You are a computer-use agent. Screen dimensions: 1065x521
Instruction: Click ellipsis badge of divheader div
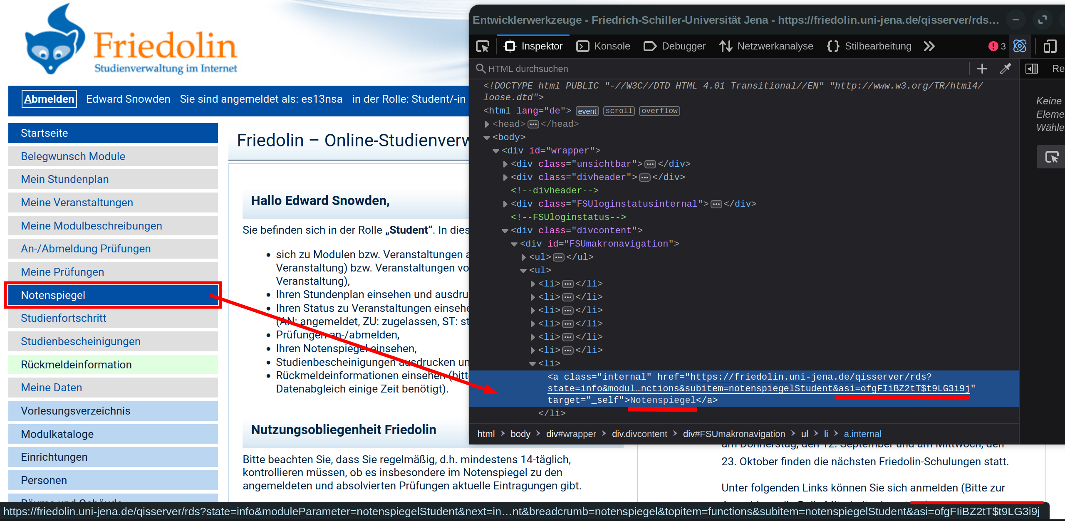pyautogui.click(x=645, y=178)
